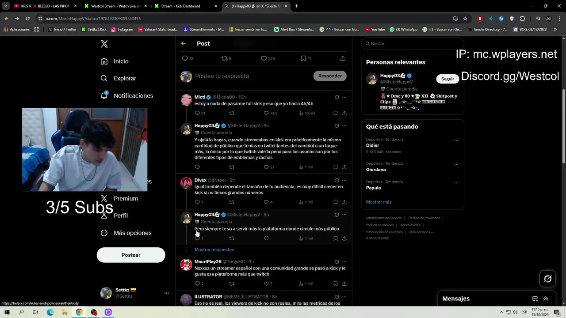566x318 pixels.
Task: Go back using the Post arrow
Action: [184, 43]
